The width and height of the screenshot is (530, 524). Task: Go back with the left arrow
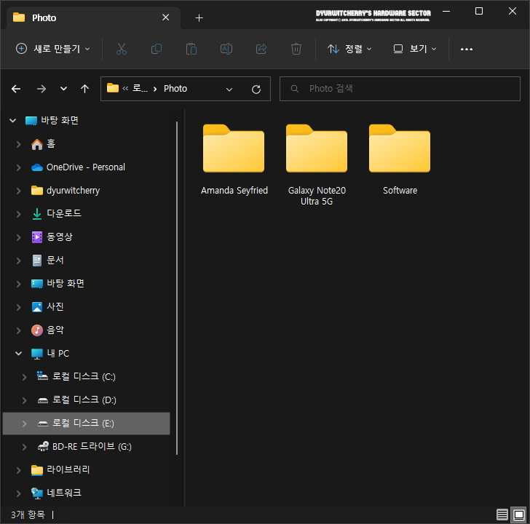click(16, 89)
